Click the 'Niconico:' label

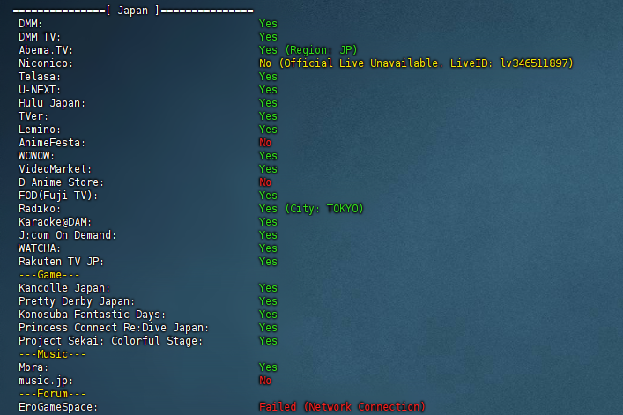click(46, 63)
